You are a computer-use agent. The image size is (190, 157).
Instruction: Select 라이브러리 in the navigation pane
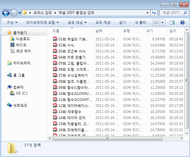[x=19, y=63]
